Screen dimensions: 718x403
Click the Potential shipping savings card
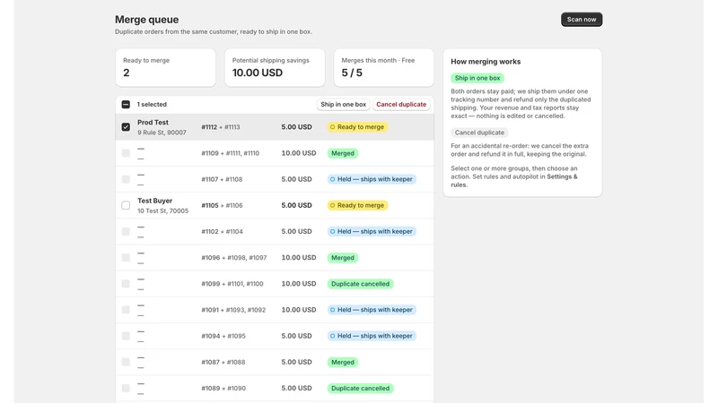coord(275,68)
